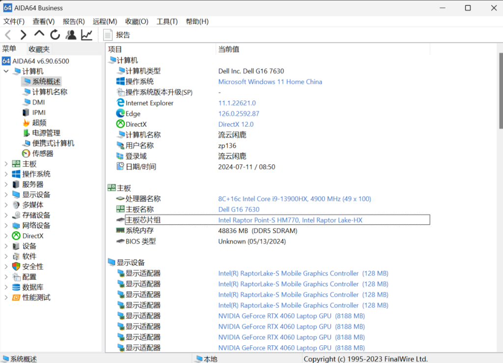Collapse the 计算机 tree node
Image resolution: width=503 pixels, height=363 pixels.
(6, 71)
